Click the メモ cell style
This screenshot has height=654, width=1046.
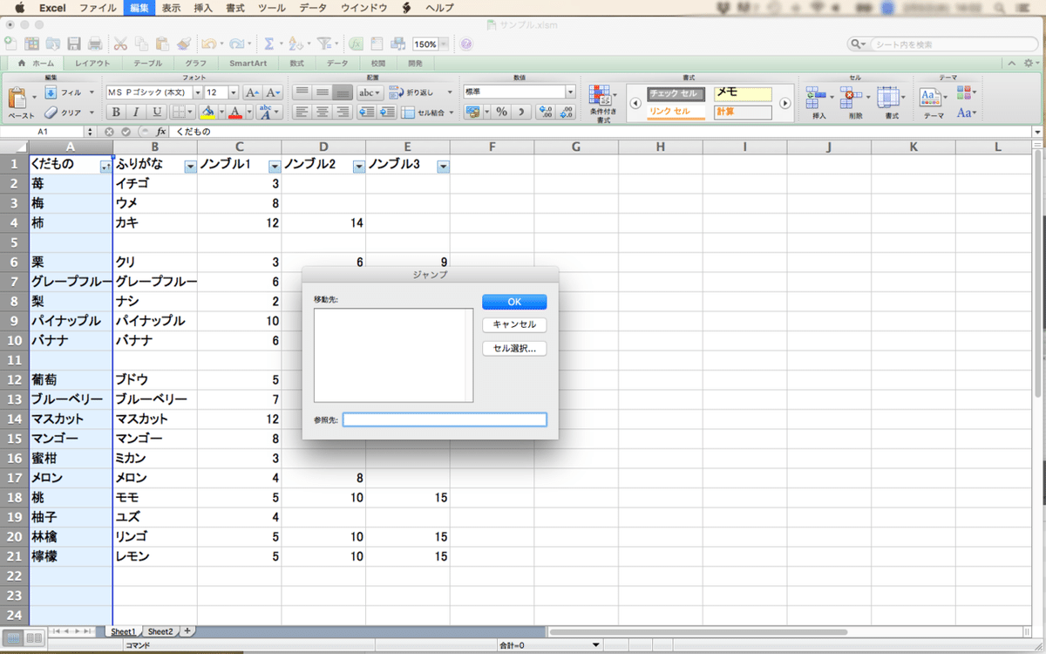tap(743, 94)
